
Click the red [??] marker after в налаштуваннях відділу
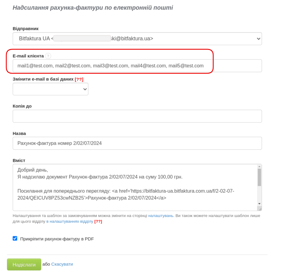point(98,221)
